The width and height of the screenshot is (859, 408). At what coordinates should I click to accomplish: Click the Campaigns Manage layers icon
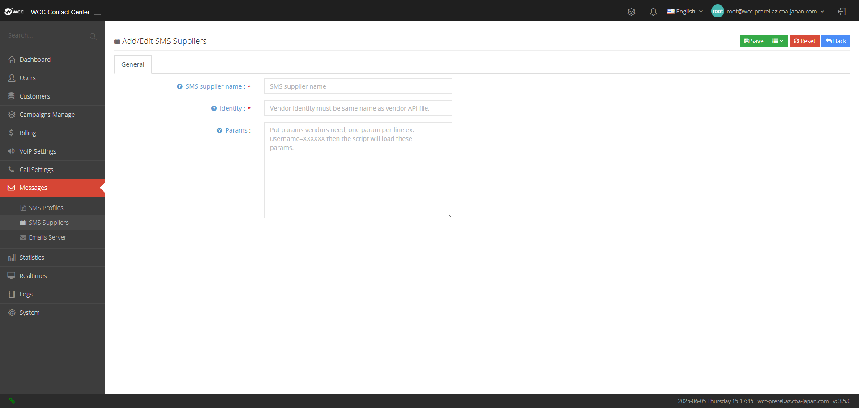[x=12, y=115]
